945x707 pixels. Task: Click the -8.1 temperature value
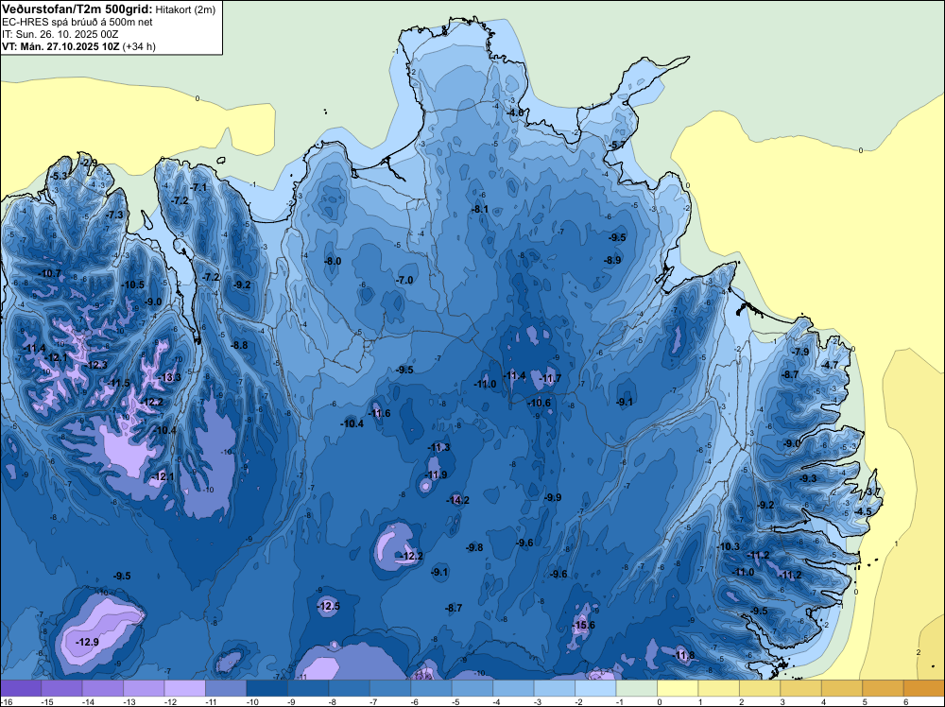(x=480, y=210)
